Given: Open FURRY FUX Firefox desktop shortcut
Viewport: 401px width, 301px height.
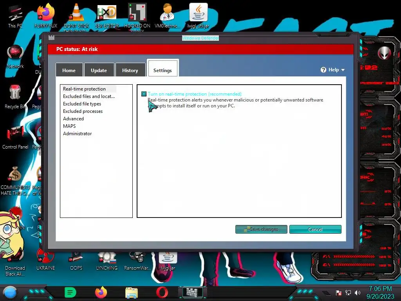Looking at the screenshot, I should pos(46,16).
